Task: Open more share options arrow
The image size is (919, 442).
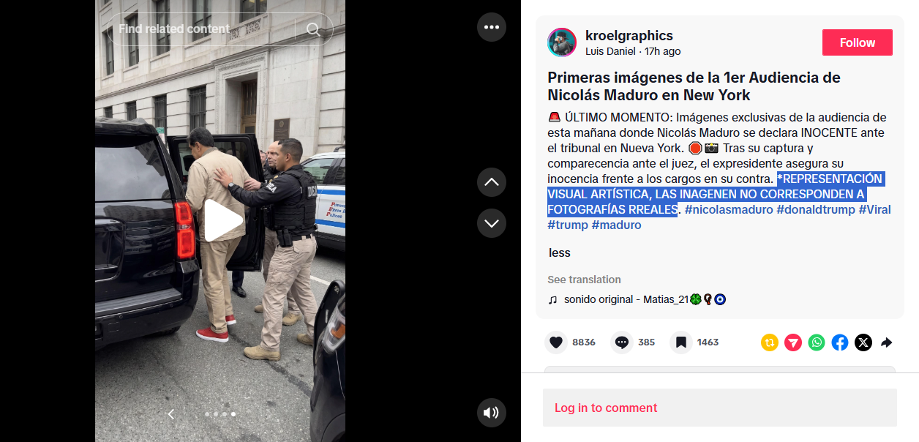Action: [x=886, y=342]
